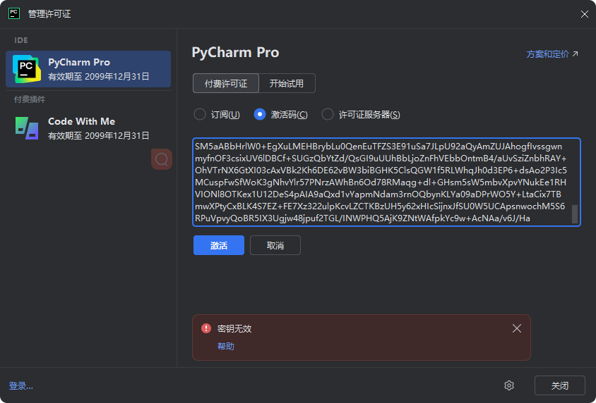Switch to the 付费许可证 tab
This screenshot has height=403, width=596.
(226, 83)
